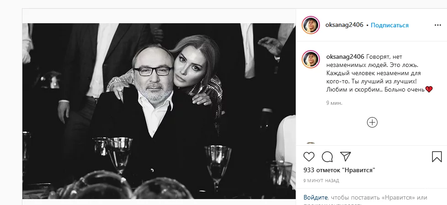447x205 pixels.
Task: Click the red heart emoji in the caption
Action: pos(429,90)
